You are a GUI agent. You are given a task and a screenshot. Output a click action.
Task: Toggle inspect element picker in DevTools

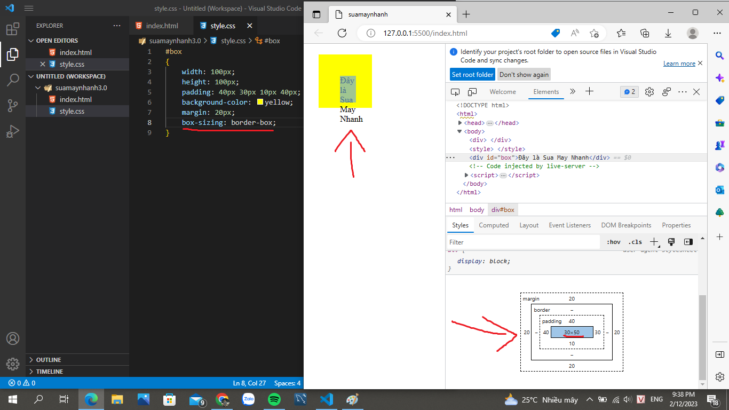pos(455,92)
